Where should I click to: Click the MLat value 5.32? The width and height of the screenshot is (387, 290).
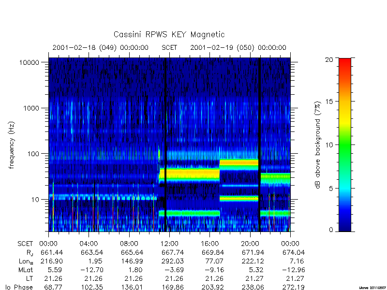256,270
